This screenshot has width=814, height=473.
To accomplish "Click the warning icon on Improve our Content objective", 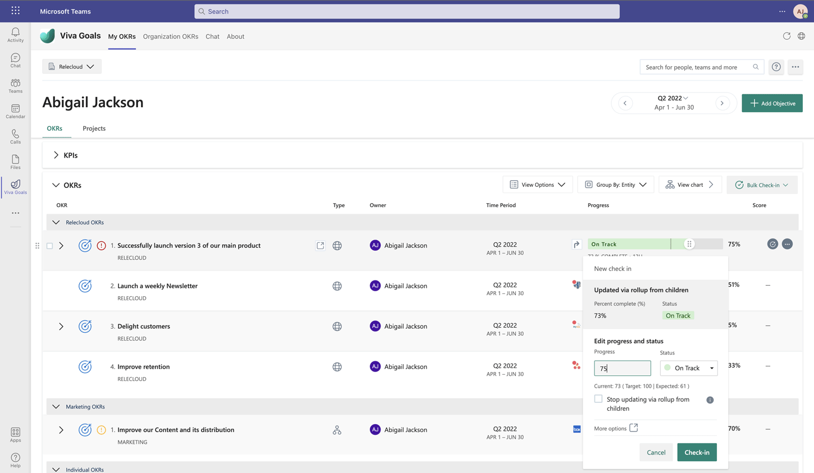I will click(101, 430).
